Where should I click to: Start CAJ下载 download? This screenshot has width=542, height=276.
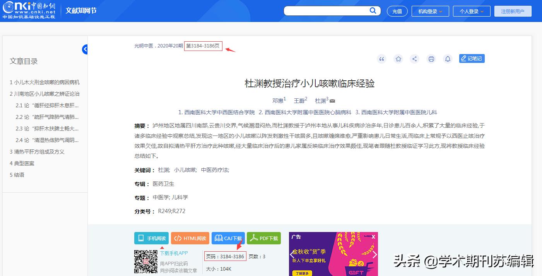point(228,238)
